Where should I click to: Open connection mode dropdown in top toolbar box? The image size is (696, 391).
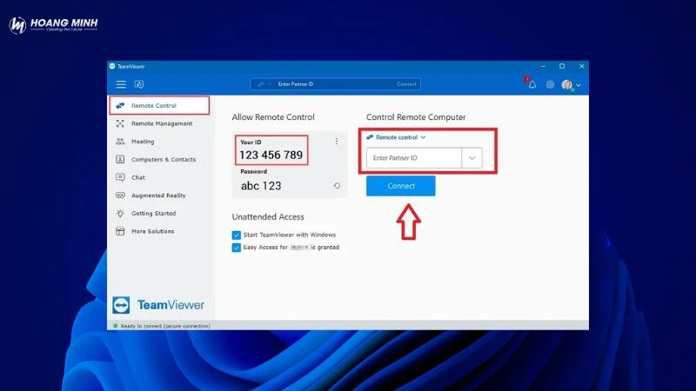pyautogui.click(x=264, y=83)
